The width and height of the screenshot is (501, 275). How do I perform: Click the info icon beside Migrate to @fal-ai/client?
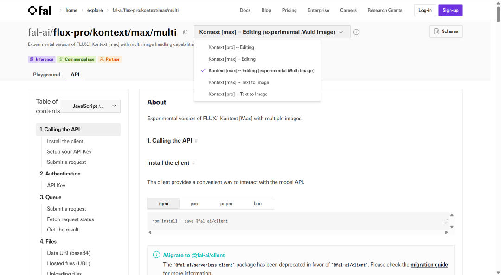point(156,255)
